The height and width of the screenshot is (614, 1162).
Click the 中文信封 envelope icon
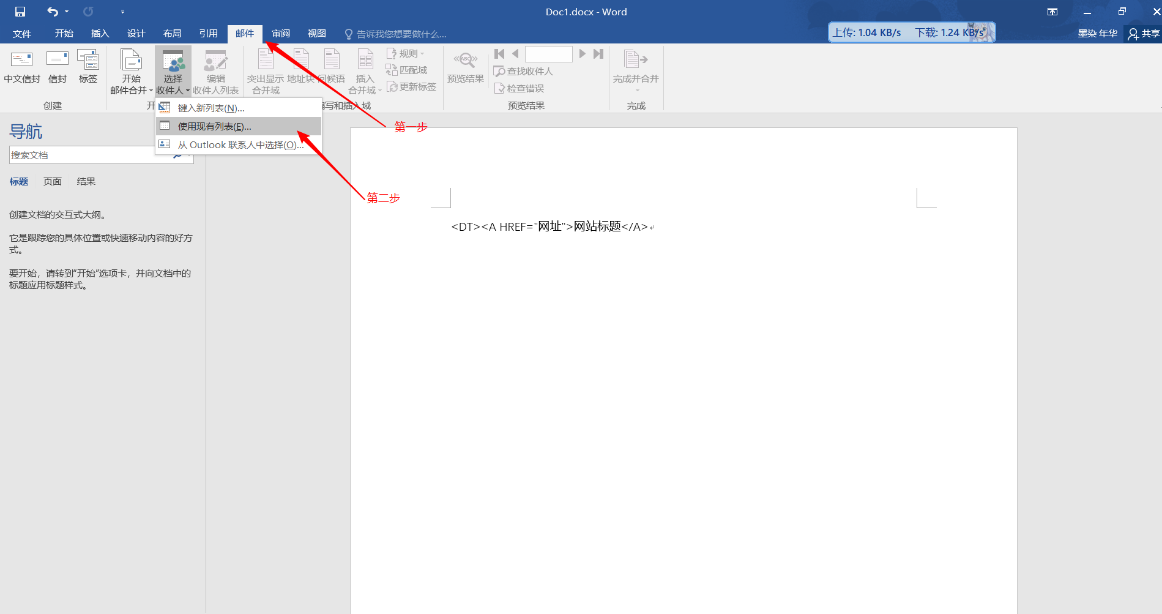[22, 67]
